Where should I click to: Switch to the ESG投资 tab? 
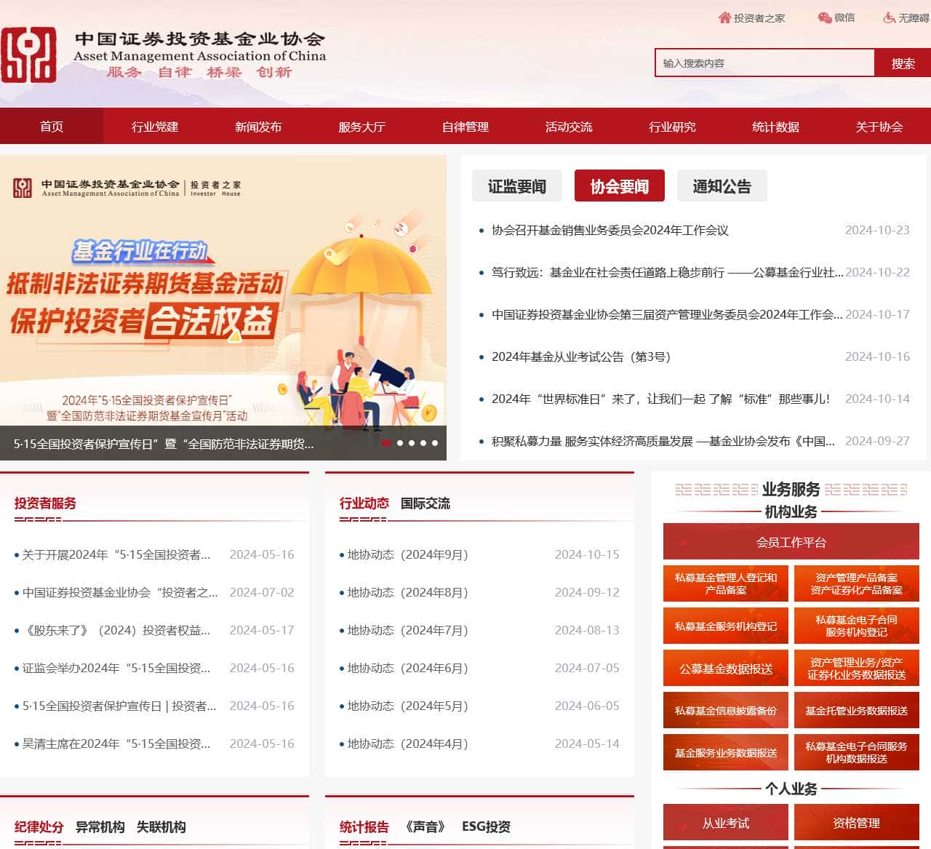pos(486,826)
